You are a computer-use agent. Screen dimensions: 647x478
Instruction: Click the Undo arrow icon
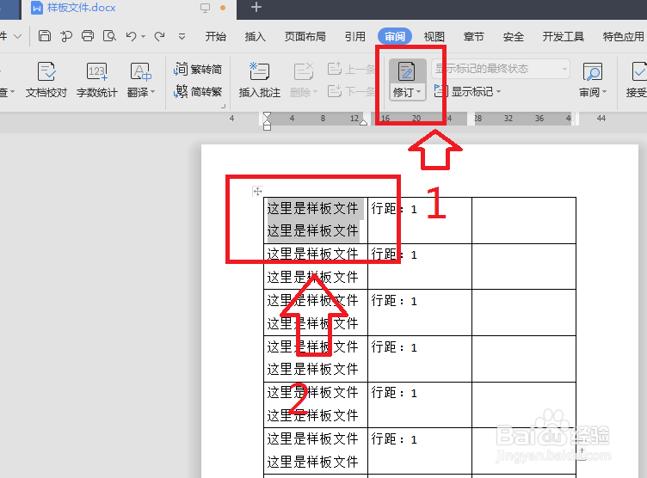[x=132, y=37]
